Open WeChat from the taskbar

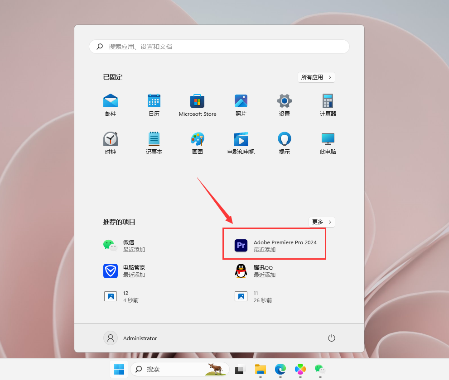coord(320,370)
